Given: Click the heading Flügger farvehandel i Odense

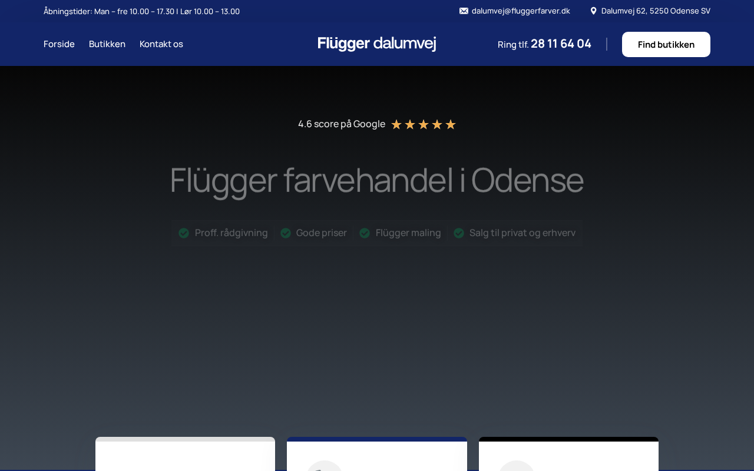Looking at the screenshot, I should click(x=376, y=180).
